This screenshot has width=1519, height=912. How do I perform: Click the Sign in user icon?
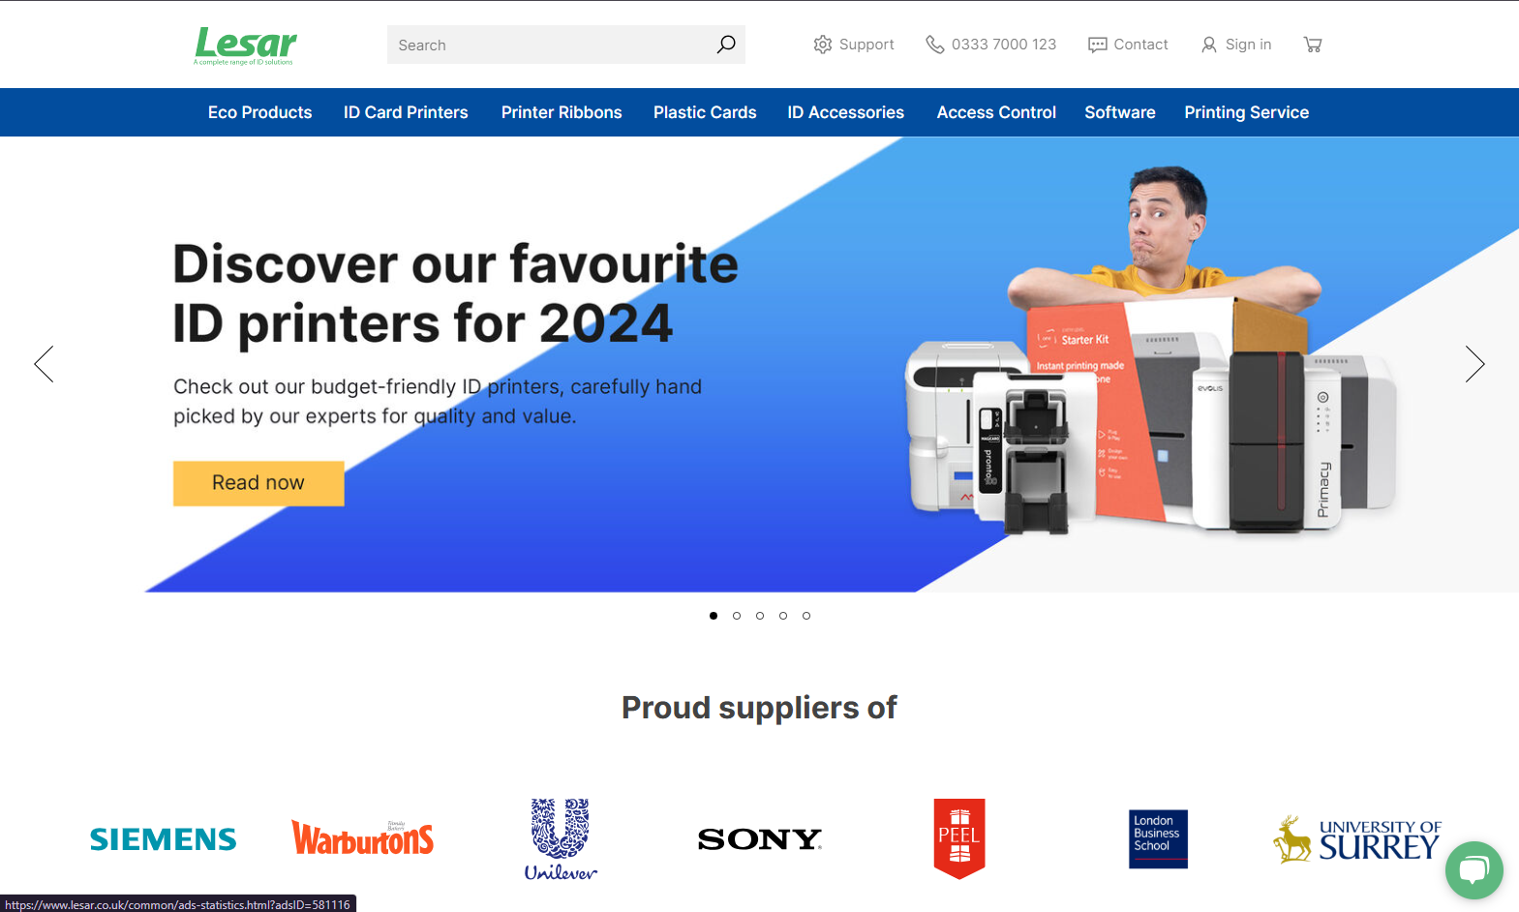click(x=1209, y=45)
